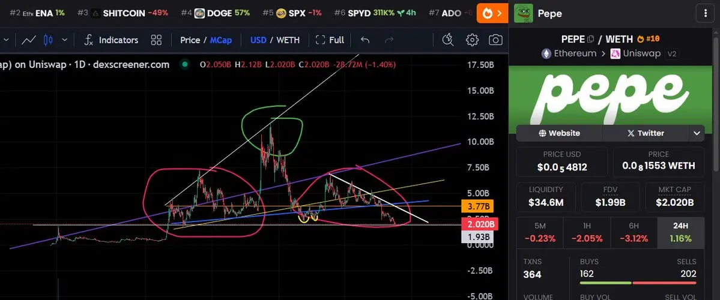Click the PRICE 0.0₈1553 WETH box

coord(659,161)
